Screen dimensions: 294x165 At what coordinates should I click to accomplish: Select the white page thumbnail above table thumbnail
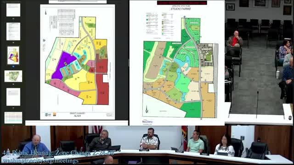pyautogui.click(x=13, y=97)
